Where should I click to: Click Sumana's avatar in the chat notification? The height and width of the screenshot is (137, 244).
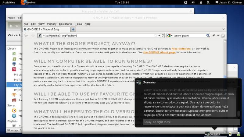[x=139, y=82]
